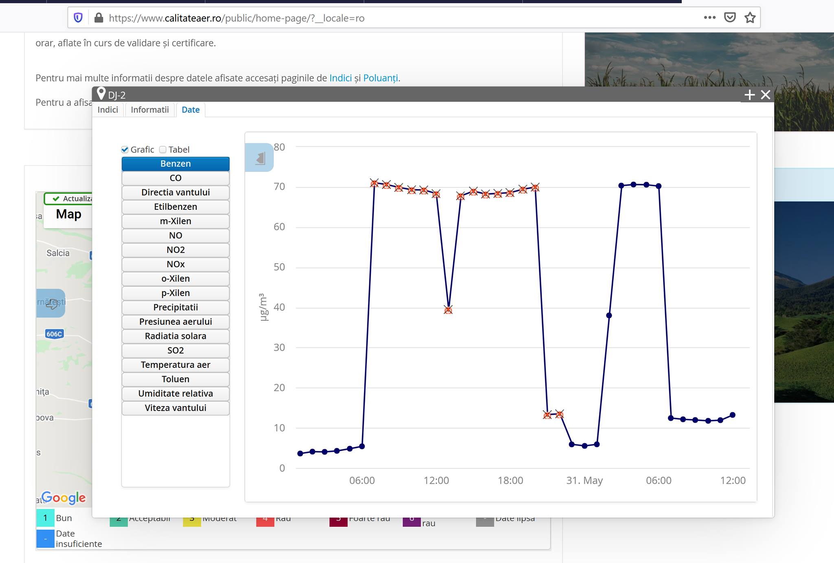Show Temperatura aer data

[x=176, y=365]
